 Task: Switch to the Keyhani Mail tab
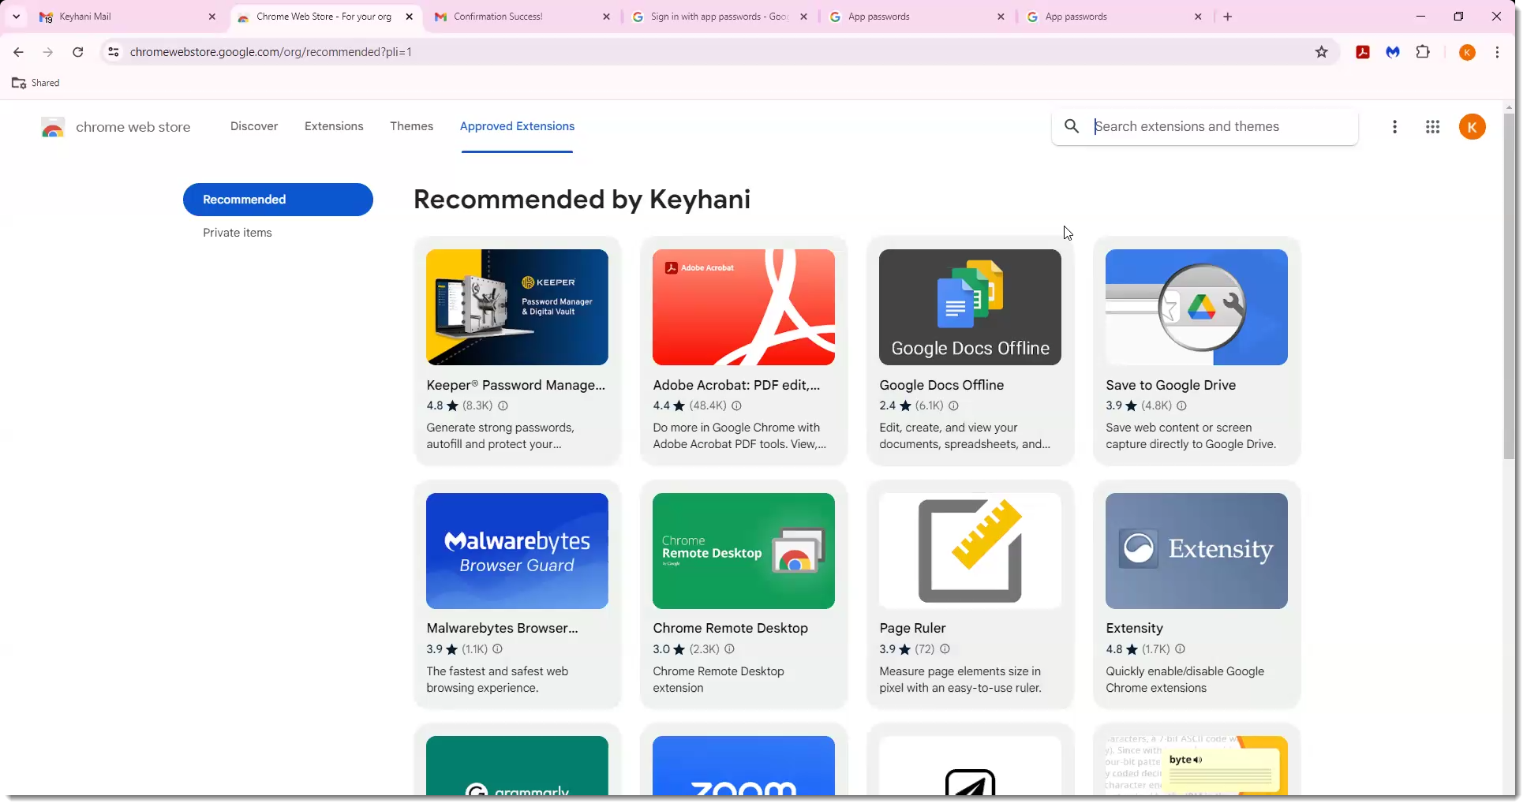126,17
